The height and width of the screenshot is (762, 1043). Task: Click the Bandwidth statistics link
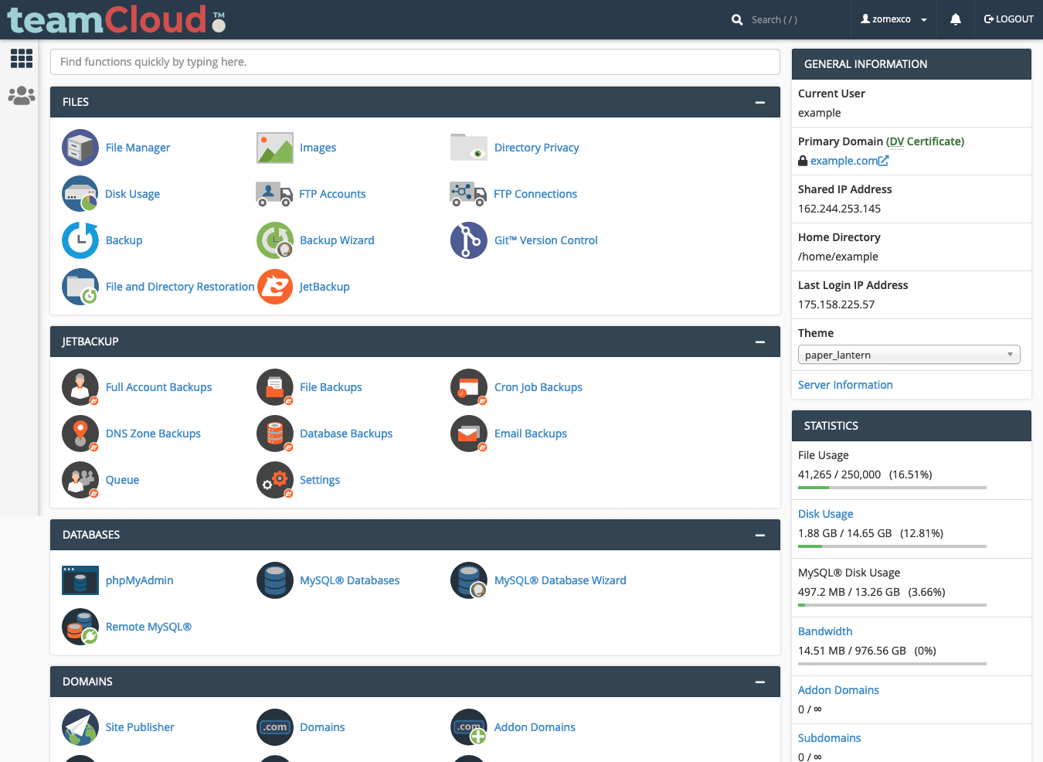(x=825, y=631)
